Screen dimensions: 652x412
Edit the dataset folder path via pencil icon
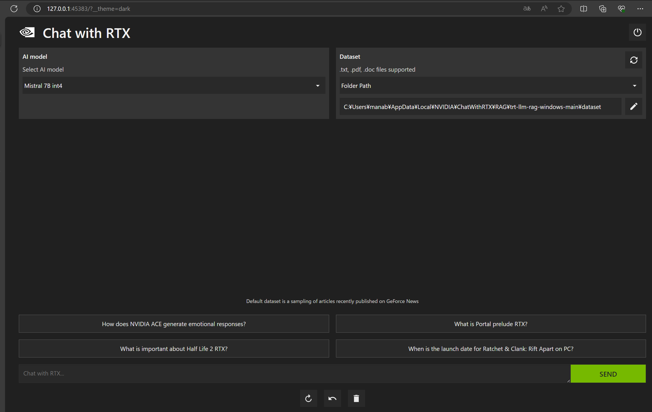pyautogui.click(x=633, y=106)
